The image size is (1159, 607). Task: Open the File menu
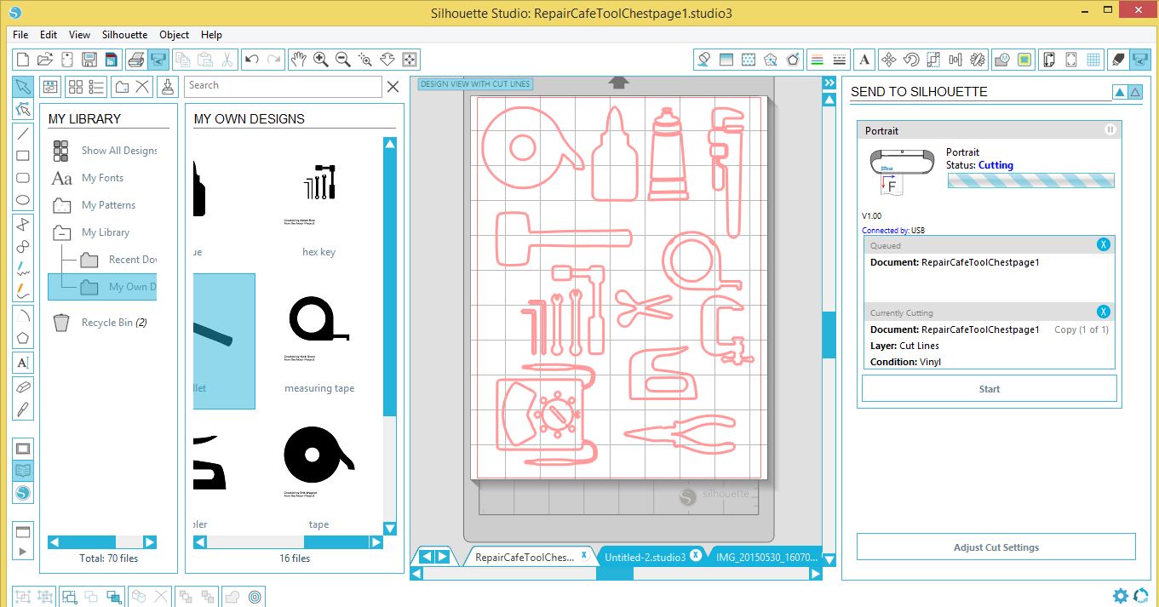pos(20,35)
